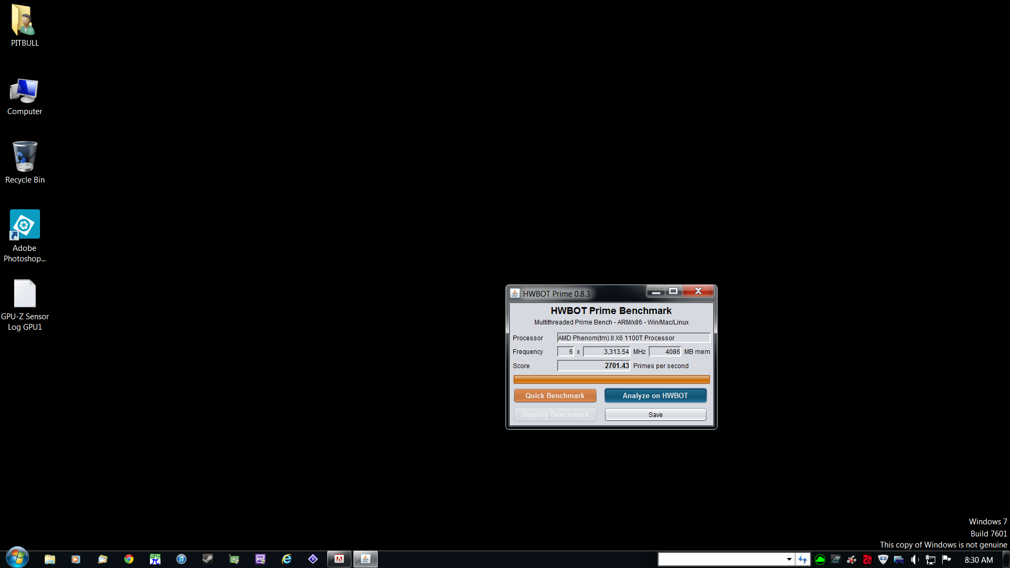Click the red dragon tray icon
Viewport: 1010px width, 568px height.
867,560
